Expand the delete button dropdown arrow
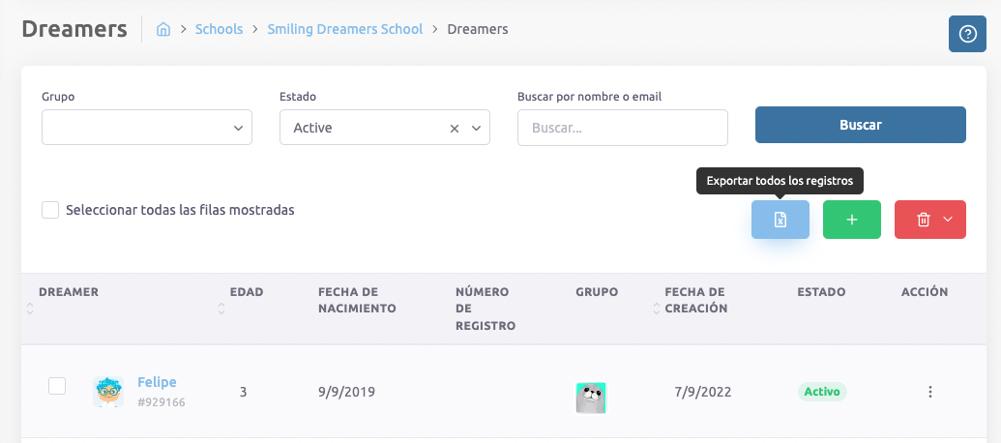This screenshot has height=443, width=1001. [x=948, y=220]
